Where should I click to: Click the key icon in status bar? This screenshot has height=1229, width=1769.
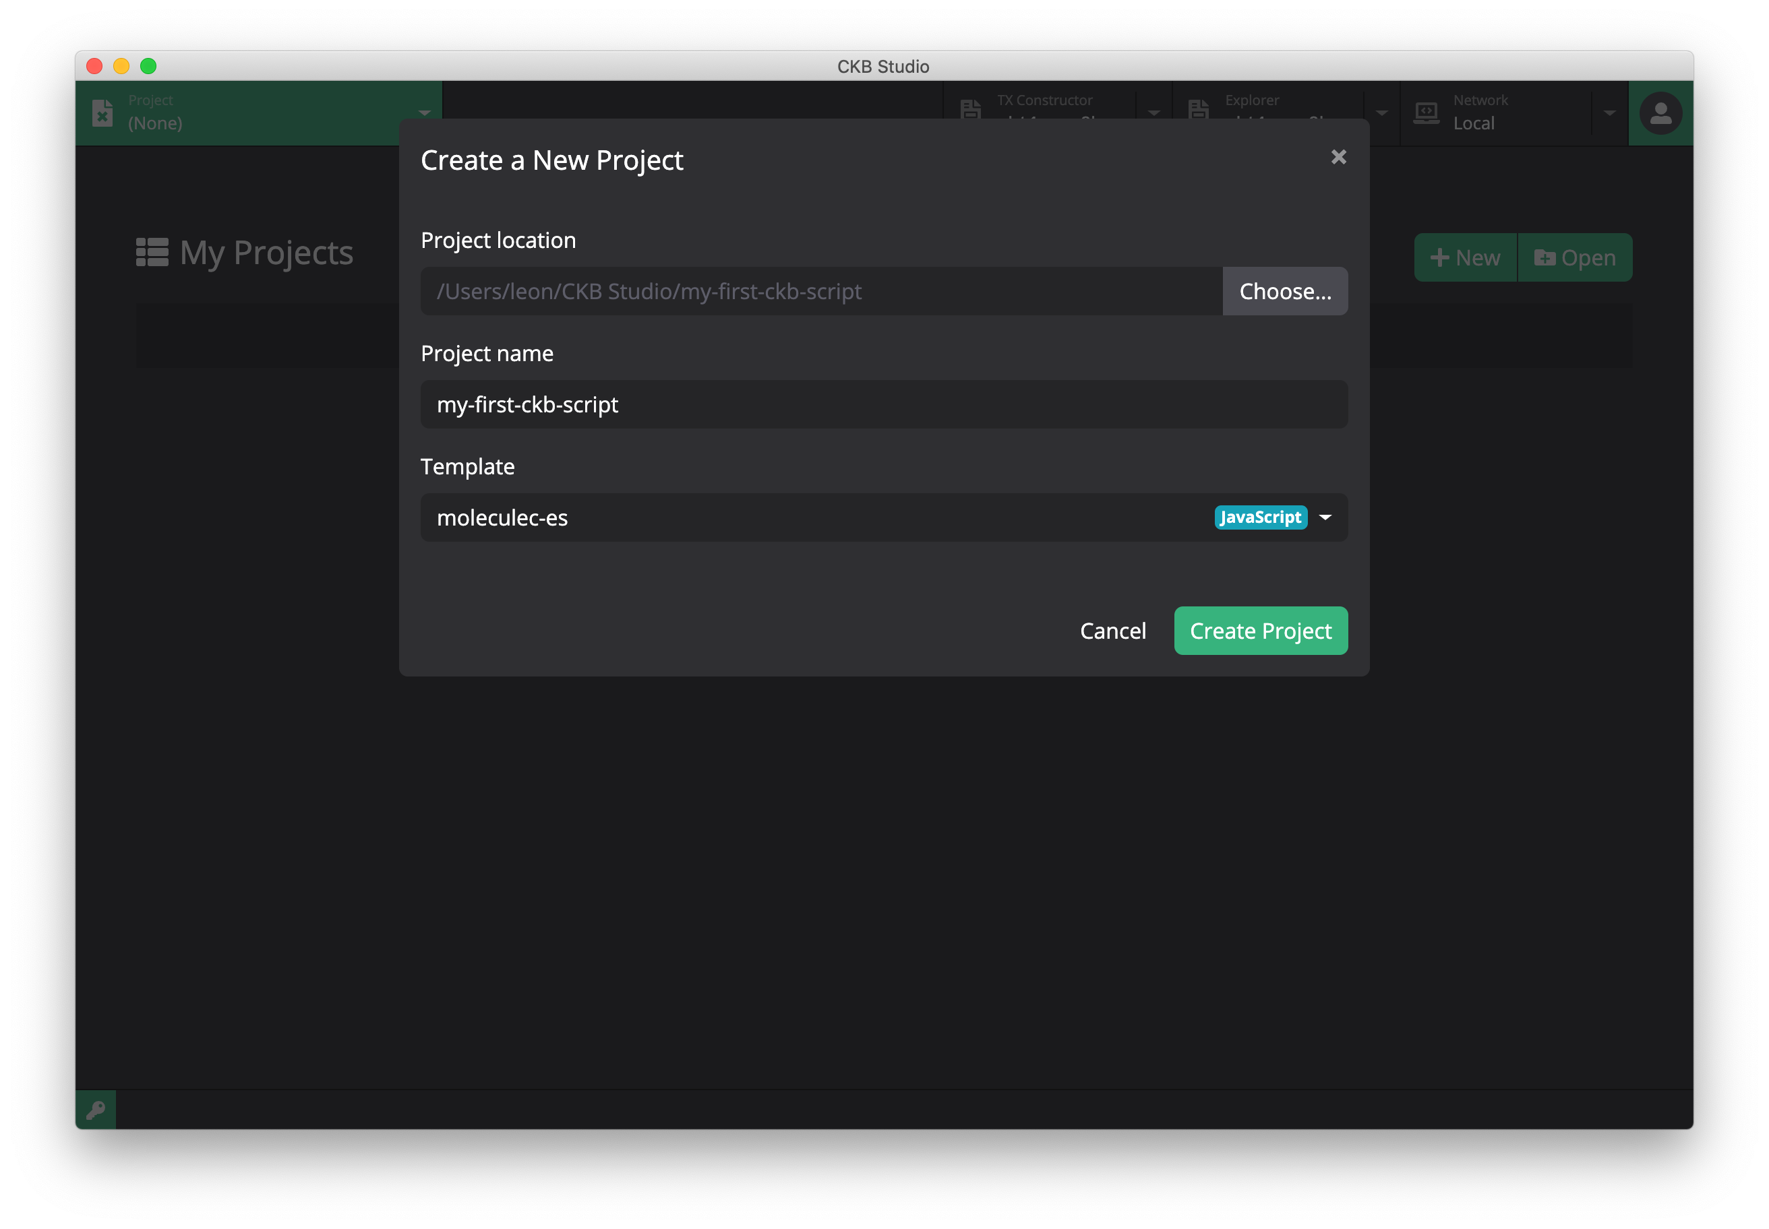96,1110
